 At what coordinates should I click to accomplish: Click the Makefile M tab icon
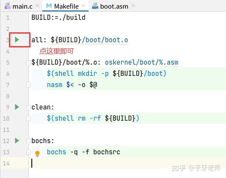pyautogui.click(x=49, y=6)
